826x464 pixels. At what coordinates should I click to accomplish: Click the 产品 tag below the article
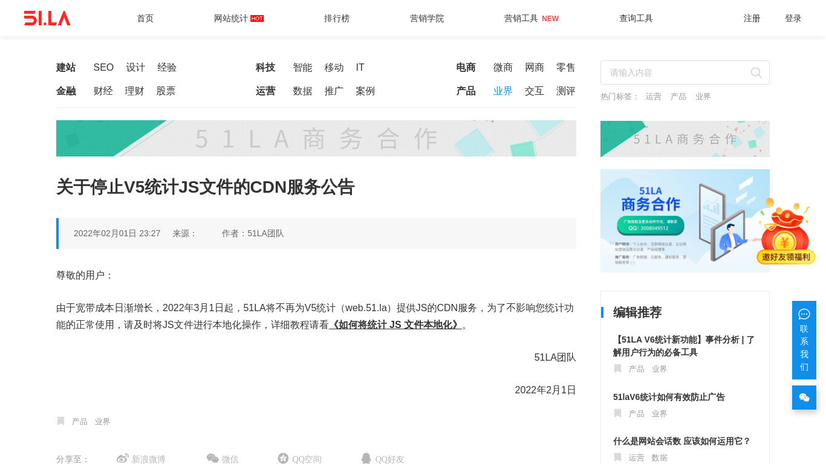(x=80, y=422)
